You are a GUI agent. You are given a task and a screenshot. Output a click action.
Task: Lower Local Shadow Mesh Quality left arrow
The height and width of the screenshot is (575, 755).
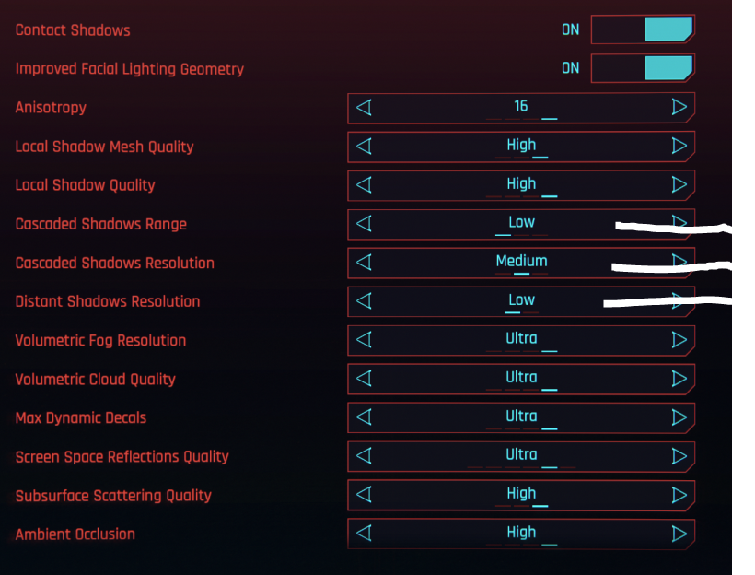pos(364,146)
